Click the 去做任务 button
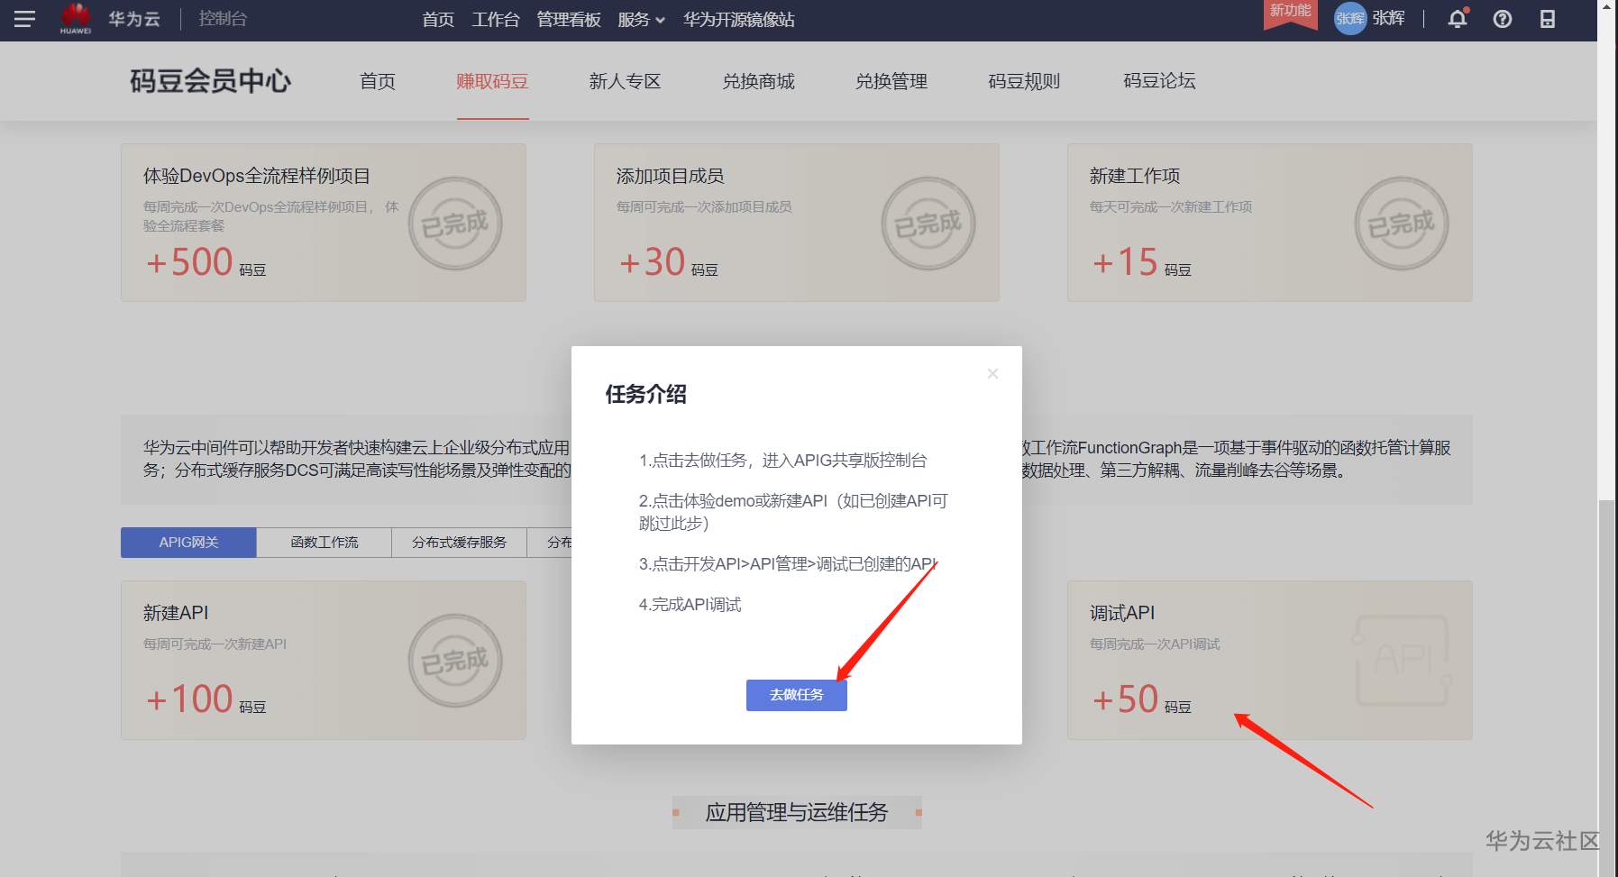The width and height of the screenshot is (1618, 877). [x=797, y=695]
